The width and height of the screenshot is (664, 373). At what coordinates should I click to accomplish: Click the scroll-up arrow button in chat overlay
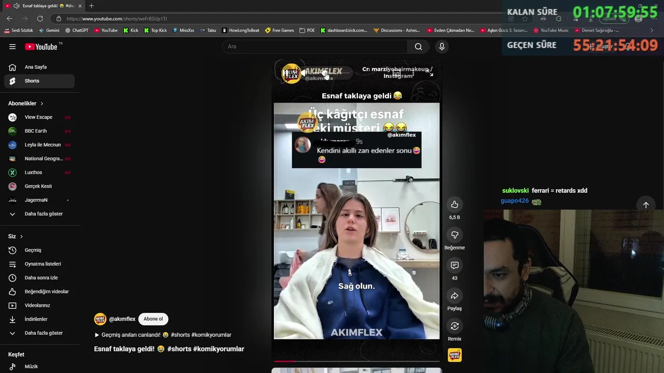coord(646,205)
